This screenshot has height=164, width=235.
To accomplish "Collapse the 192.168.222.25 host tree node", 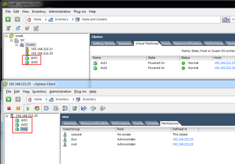I will (7, 116).
